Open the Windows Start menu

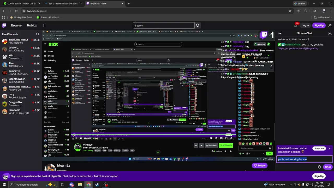tap(4, 185)
